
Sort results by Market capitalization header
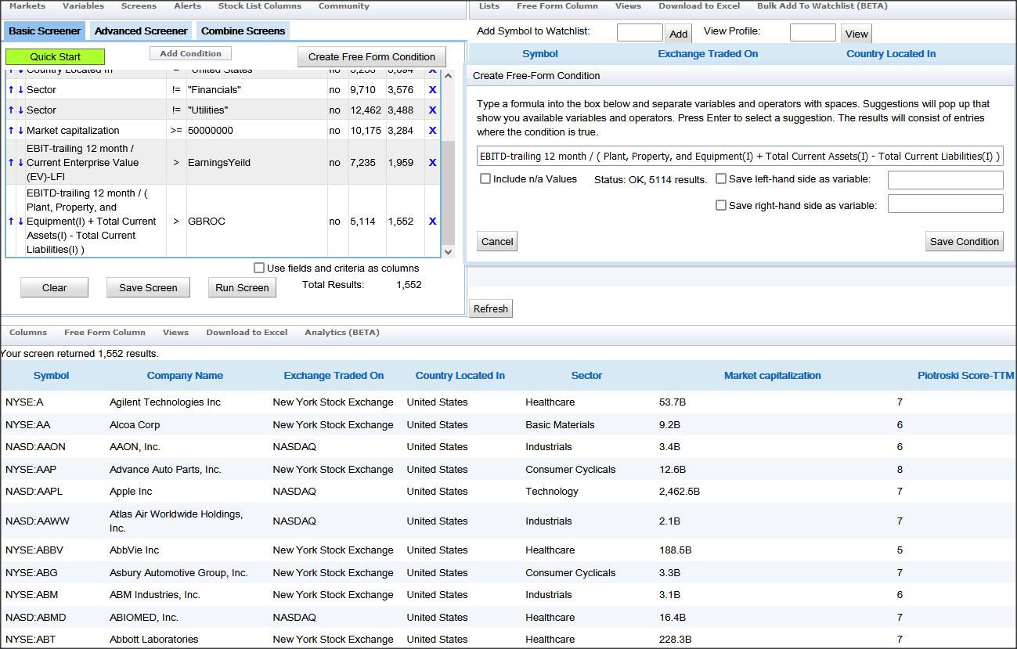[x=772, y=376]
